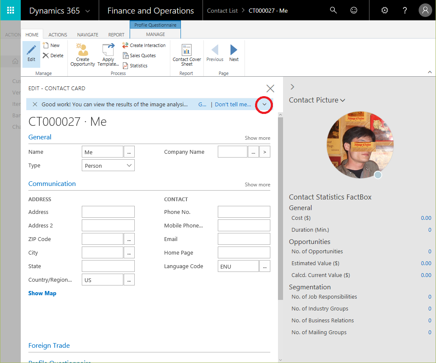Switch to the REPORT ribbon tab

116,35
